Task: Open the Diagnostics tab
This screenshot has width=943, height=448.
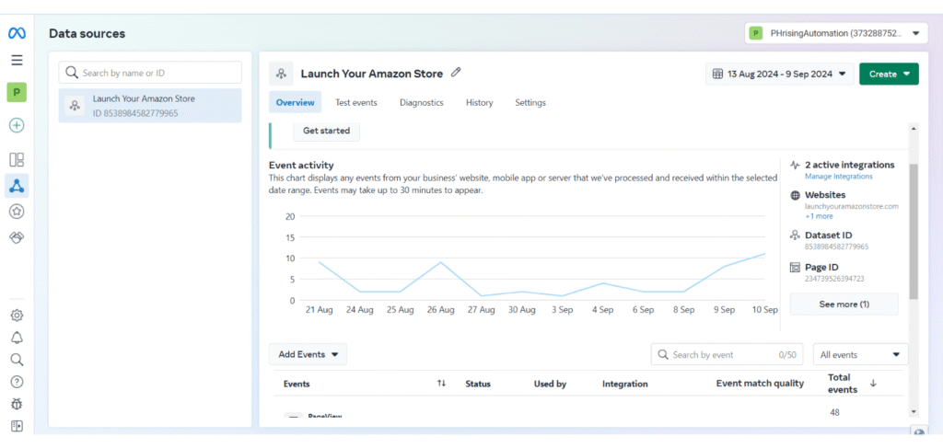Action: coord(422,103)
